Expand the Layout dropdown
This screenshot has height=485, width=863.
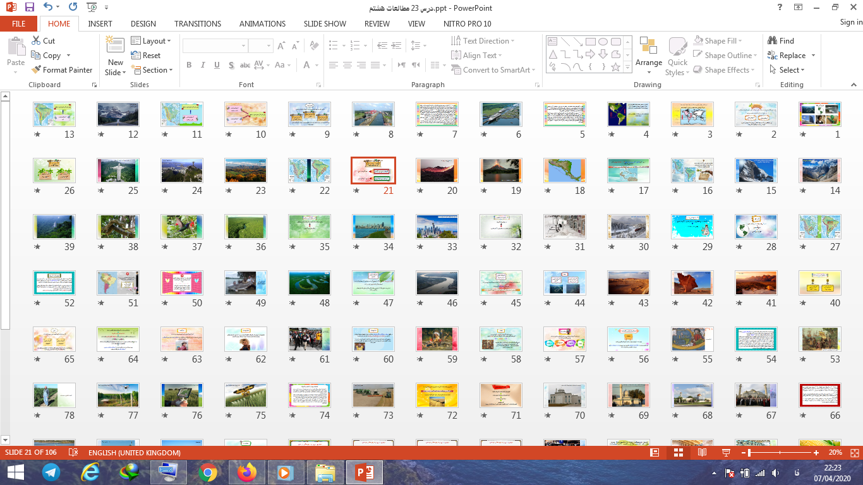click(x=152, y=41)
